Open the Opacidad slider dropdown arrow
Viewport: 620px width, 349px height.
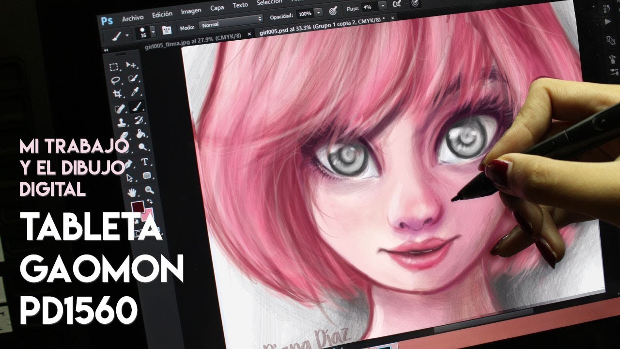[318, 13]
